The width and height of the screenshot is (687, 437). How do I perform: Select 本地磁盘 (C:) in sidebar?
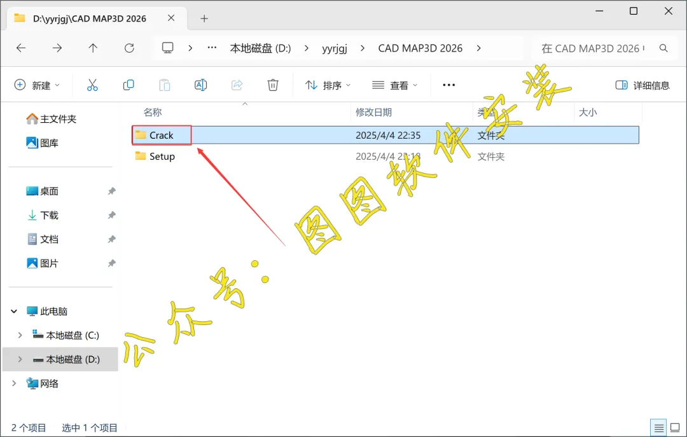click(66, 335)
